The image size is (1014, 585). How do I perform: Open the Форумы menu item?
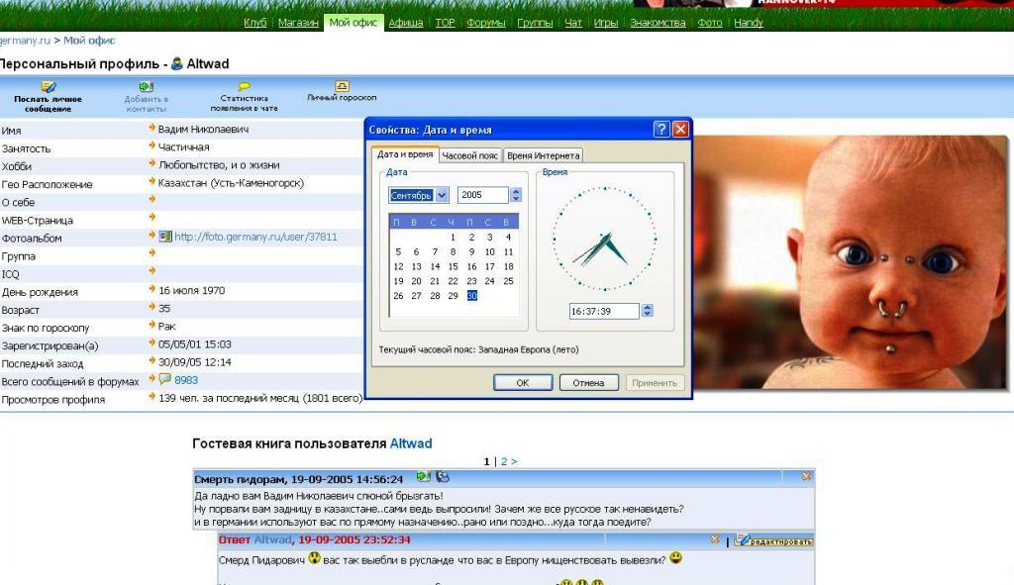485,23
